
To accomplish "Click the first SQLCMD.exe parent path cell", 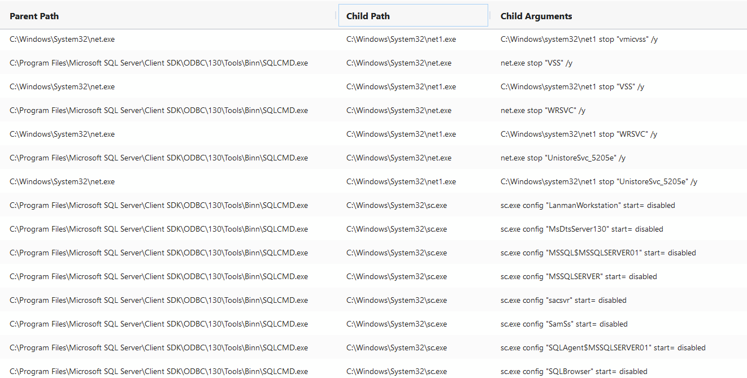I will pos(159,63).
